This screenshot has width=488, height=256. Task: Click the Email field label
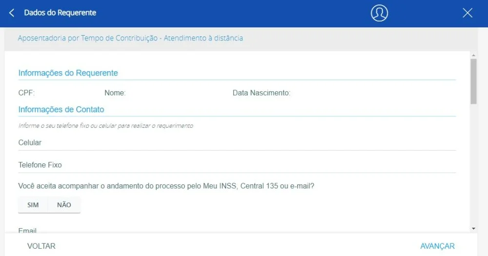pyautogui.click(x=27, y=231)
